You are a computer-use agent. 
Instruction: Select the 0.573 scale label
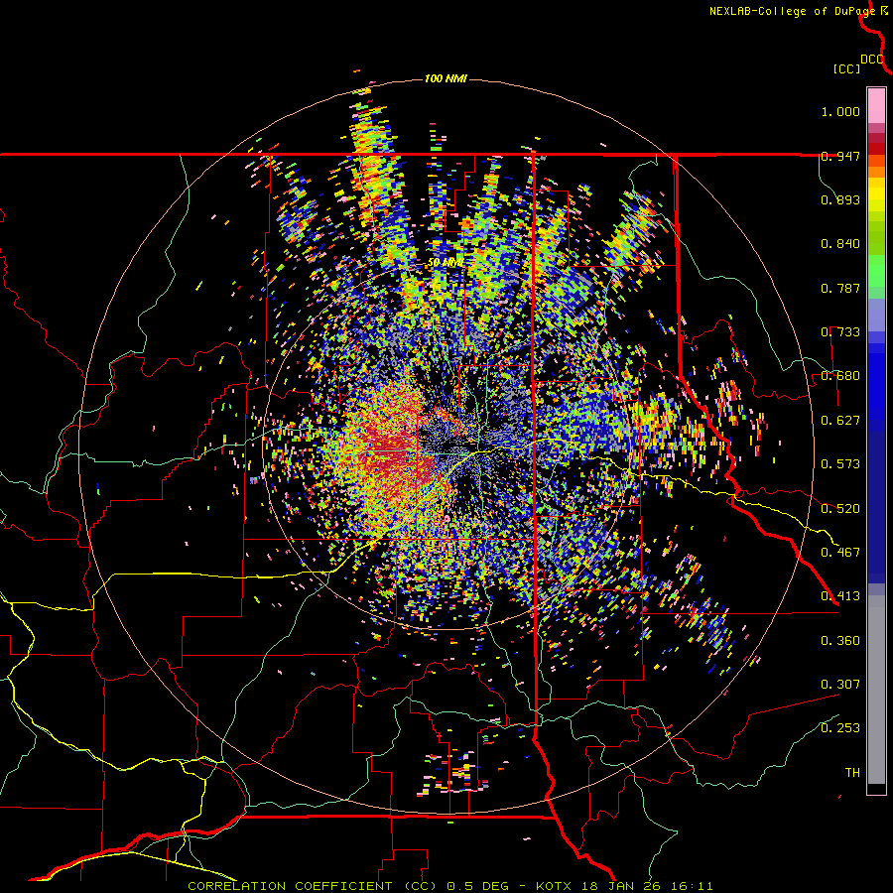(840, 464)
